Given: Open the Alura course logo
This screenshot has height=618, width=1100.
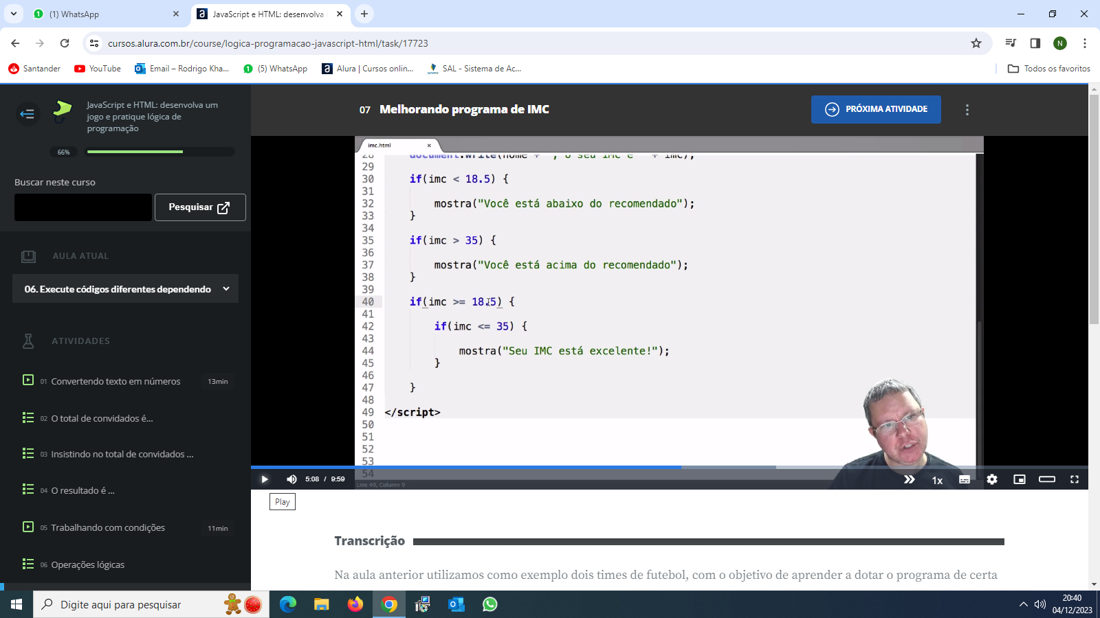Looking at the screenshot, I should [62, 111].
